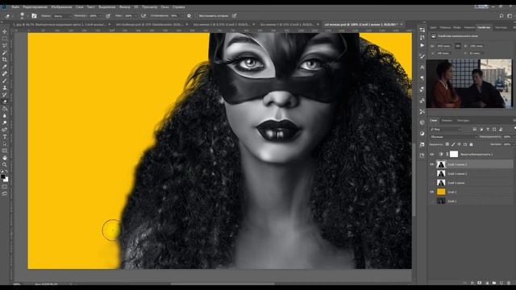Select the Crop tool

coord(5,60)
